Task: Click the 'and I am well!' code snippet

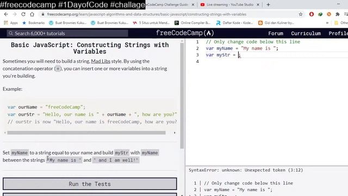Action: [x=116, y=160]
